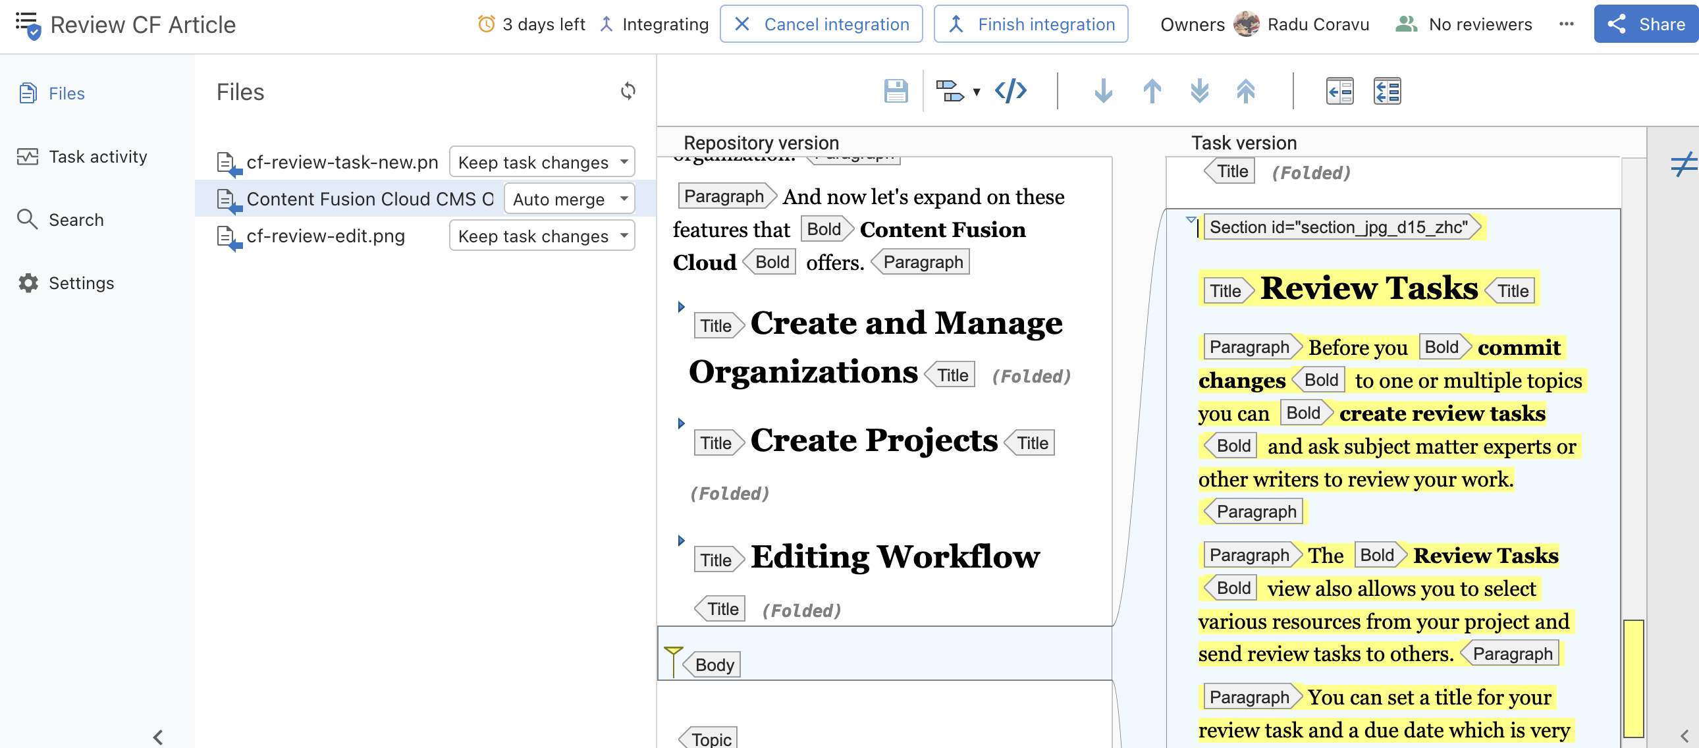Viewport: 1699px width, 748px height.
Task: Click Finish integration button
Action: (x=1030, y=24)
